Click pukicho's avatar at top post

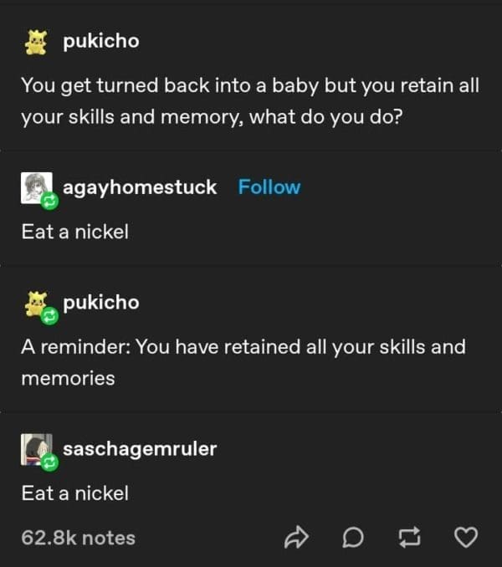click(36, 42)
